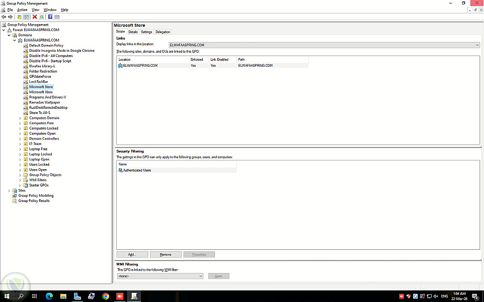Select the Microsoft Xbox GPO
484x302 pixels.
[41, 92]
